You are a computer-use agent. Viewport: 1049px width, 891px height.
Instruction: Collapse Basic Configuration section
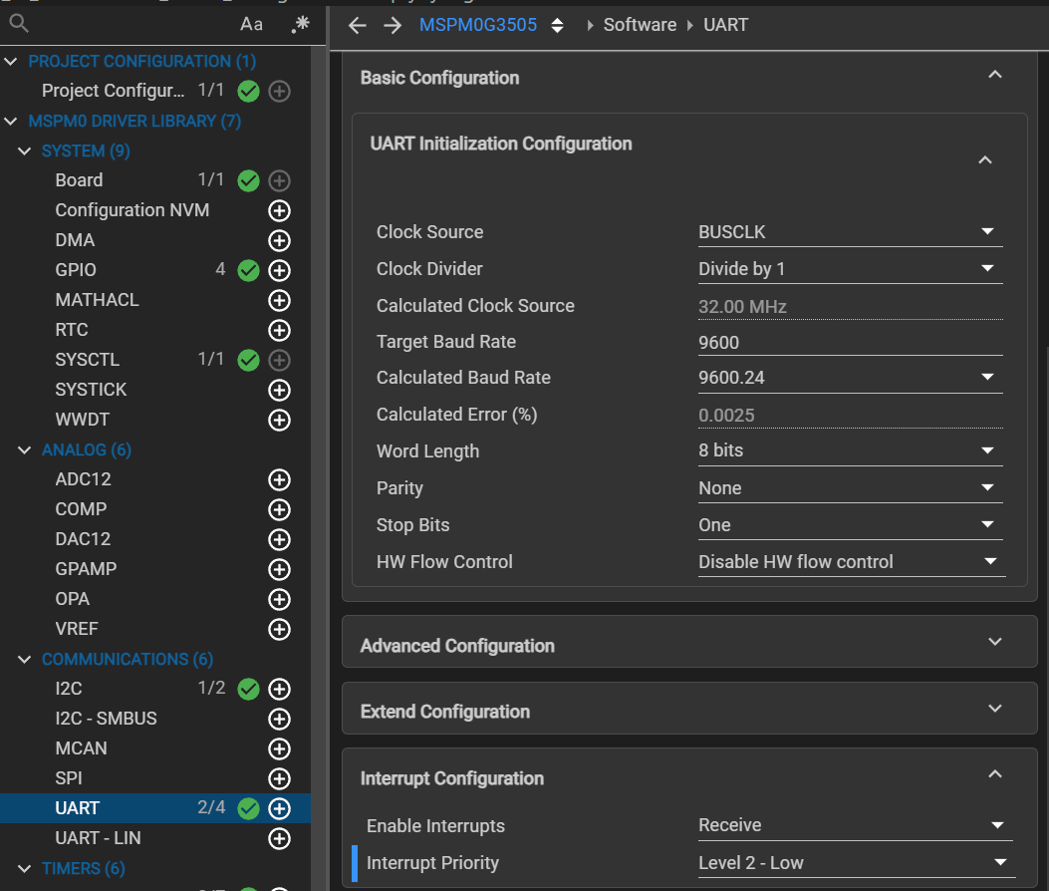point(995,75)
